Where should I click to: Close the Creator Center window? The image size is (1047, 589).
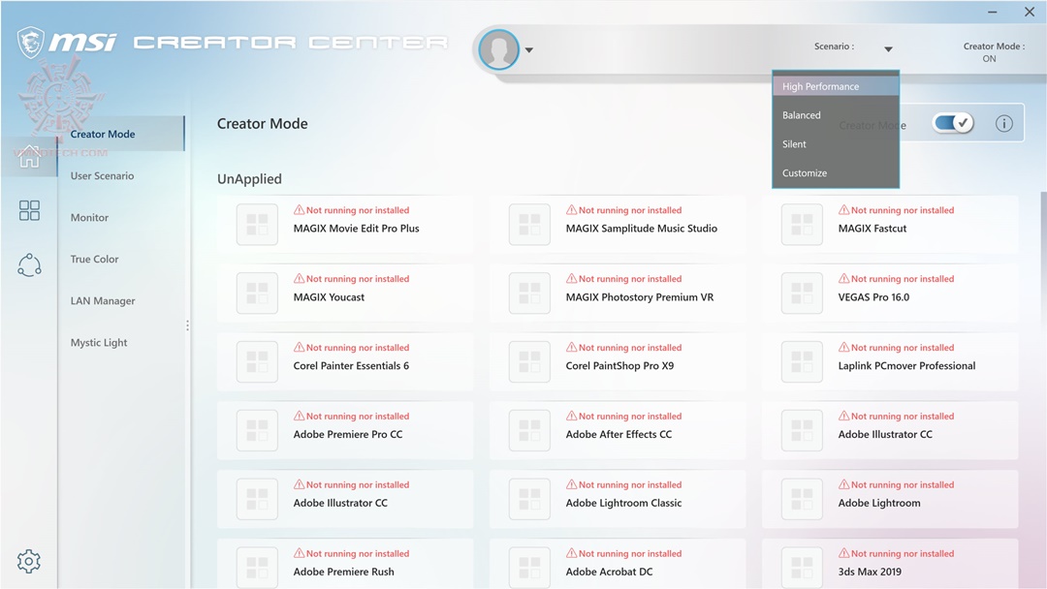(x=1030, y=12)
